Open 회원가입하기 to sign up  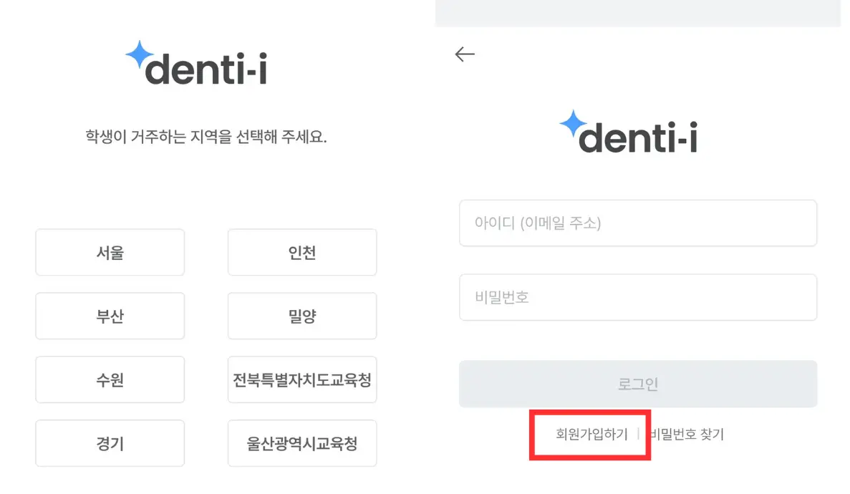click(589, 434)
